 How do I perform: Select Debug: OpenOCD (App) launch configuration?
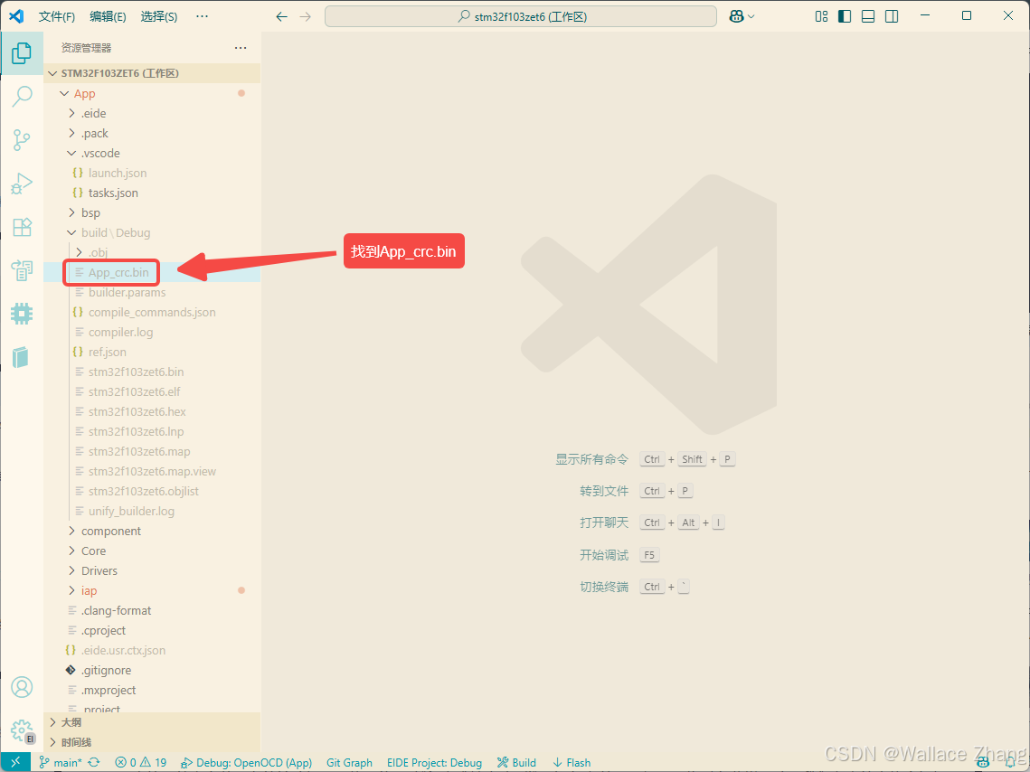click(246, 762)
